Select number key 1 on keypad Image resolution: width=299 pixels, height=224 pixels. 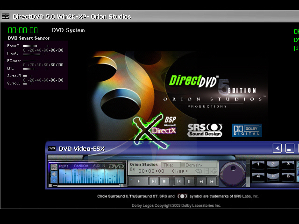[x=258, y=165]
